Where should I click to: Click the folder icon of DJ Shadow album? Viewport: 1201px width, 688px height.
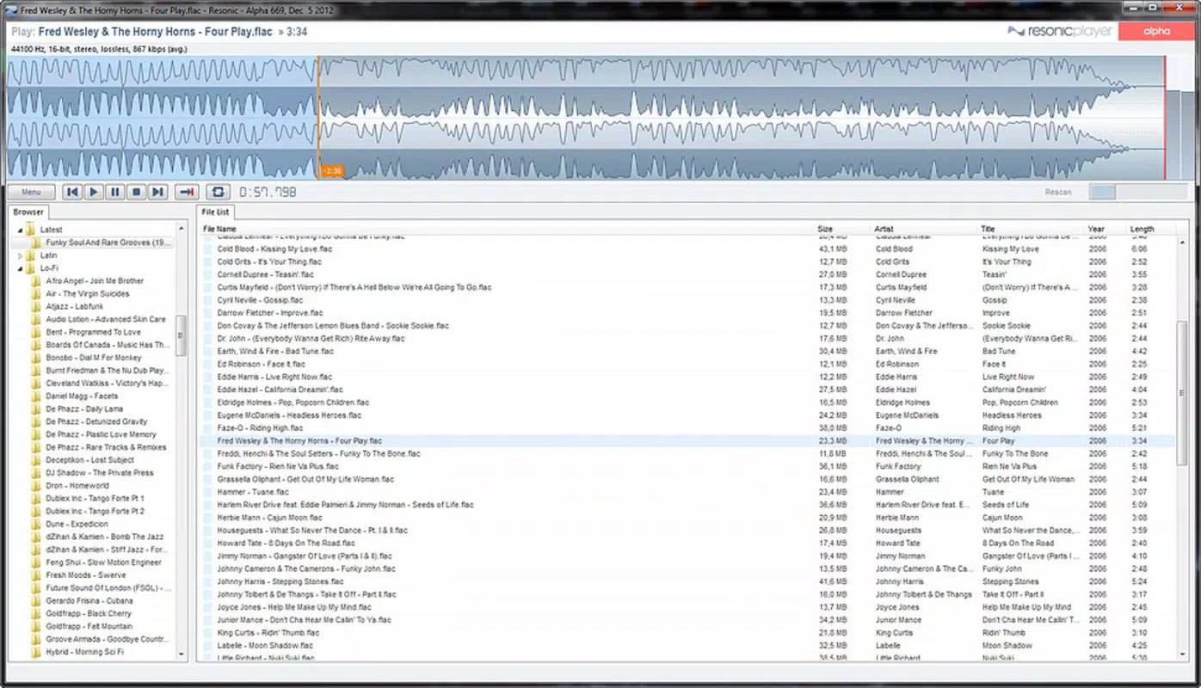(x=36, y=473)
